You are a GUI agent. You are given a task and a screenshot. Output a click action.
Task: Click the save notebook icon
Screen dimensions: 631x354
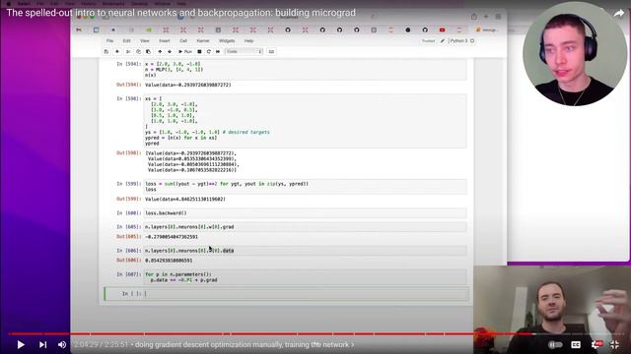pos(106,52)
